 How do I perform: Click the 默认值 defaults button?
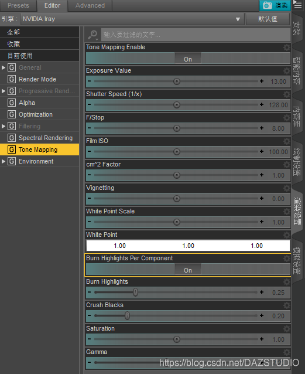[268, 19]
